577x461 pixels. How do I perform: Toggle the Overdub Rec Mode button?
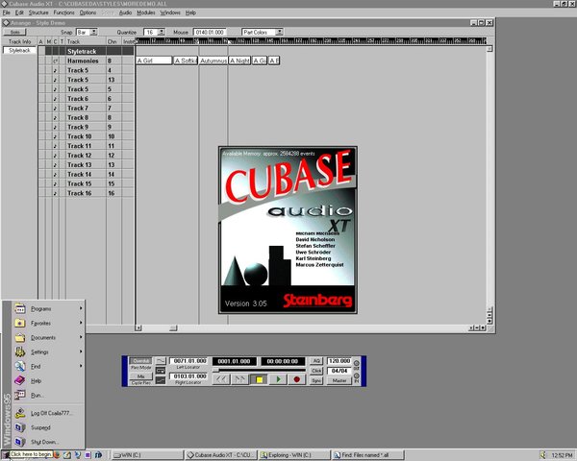click(x=140, y=361)
